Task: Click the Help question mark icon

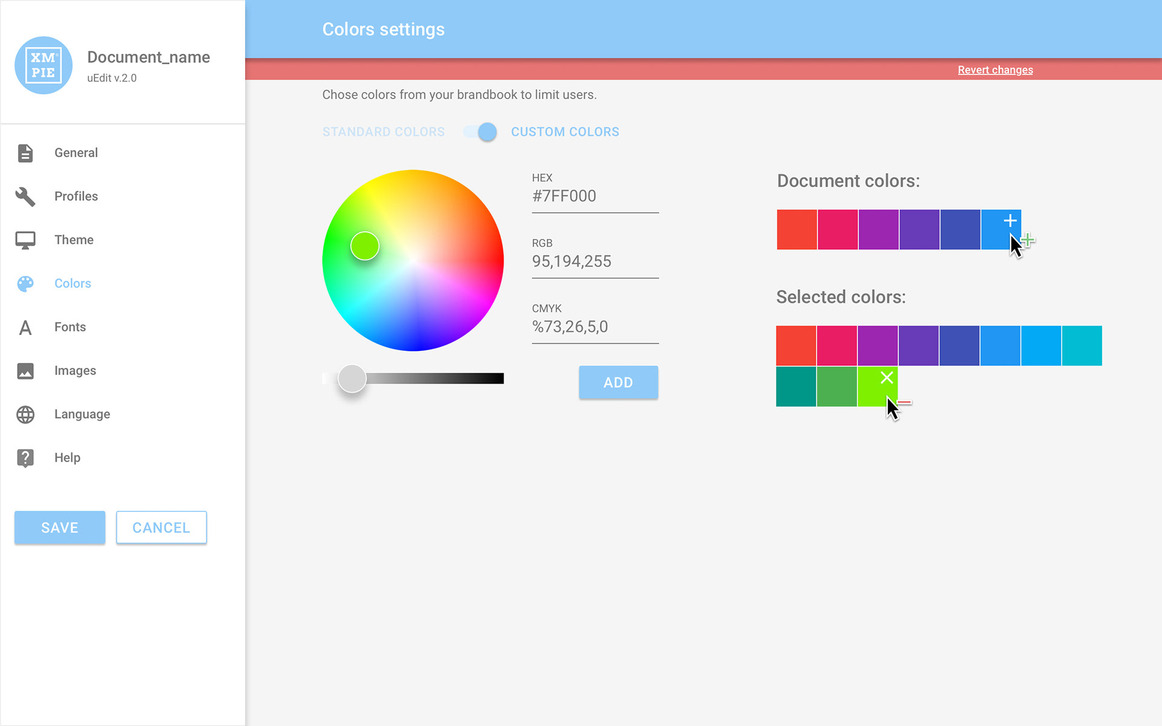Action: click(x=25, y=458)
